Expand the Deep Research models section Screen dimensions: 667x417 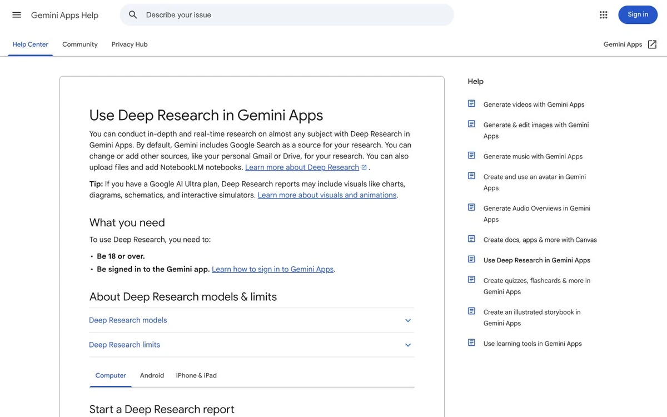pyautogui.click(x=251, y=320)
